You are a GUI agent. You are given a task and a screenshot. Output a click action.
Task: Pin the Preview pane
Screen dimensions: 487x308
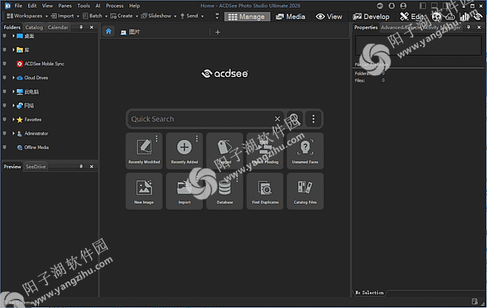(81, 167)
